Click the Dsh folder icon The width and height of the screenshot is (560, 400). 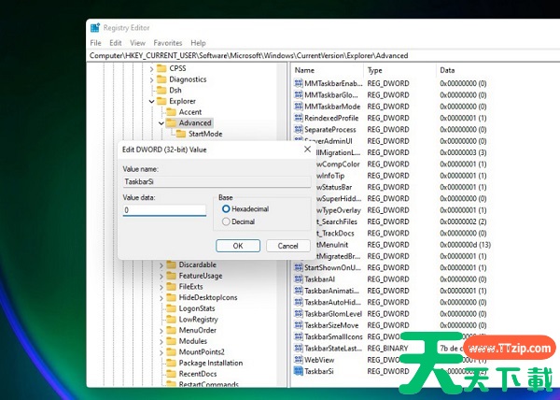coord(161,90)
